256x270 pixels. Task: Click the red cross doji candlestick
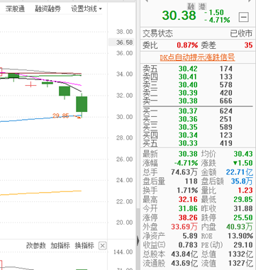click(30, 84)
